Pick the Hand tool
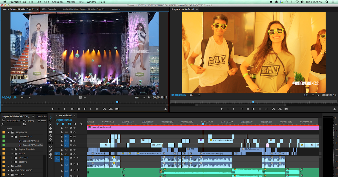 click(50, 154)
